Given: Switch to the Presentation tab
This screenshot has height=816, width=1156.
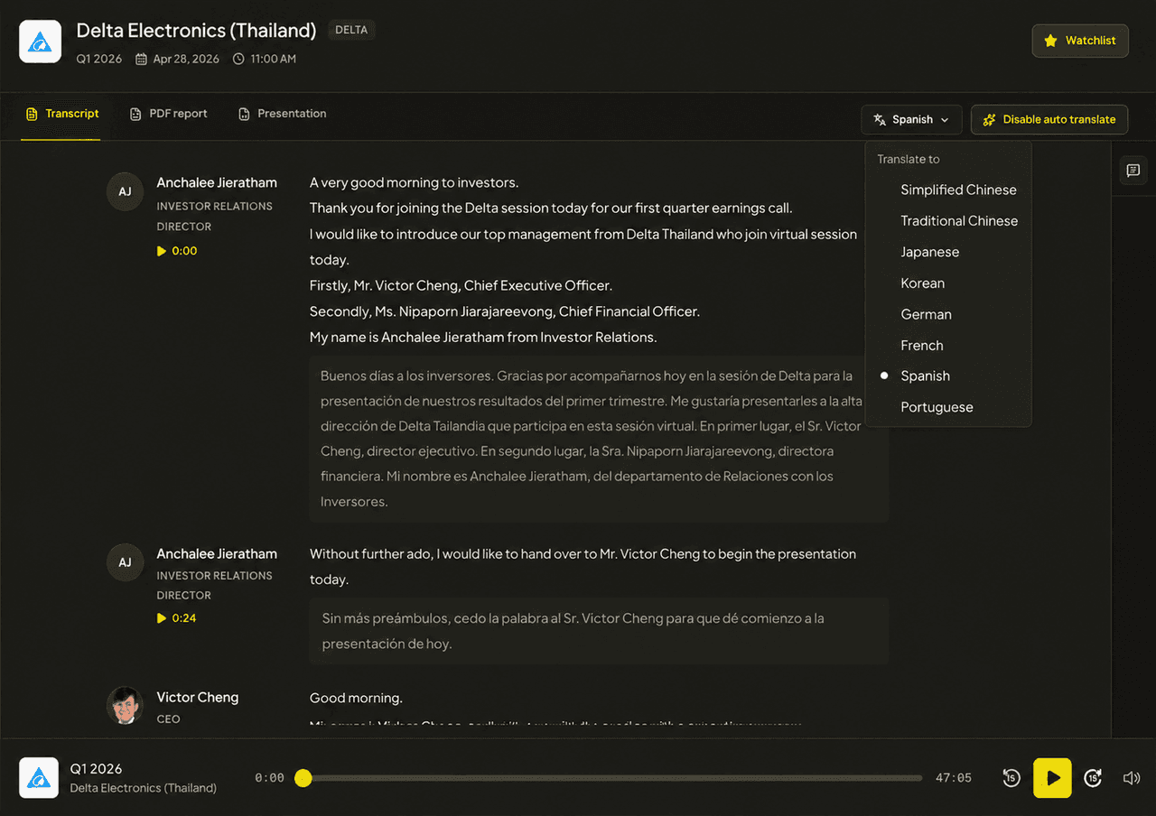Looking at the screenshot, I should (282, 114).
